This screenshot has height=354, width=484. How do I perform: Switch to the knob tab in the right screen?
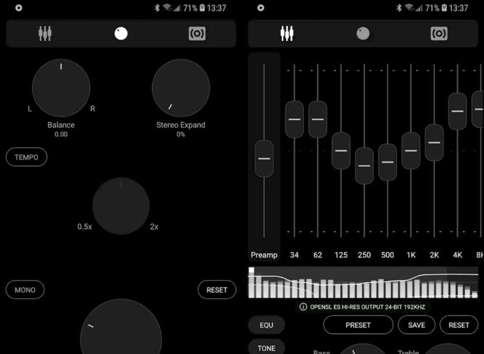[363, 33]
